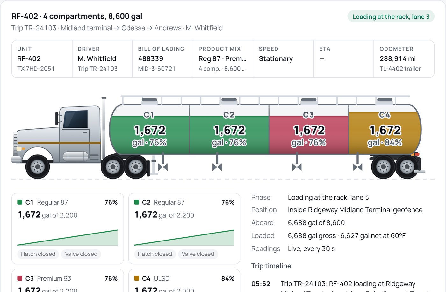This screenshot has height=292, width=446.
Task: Click Readings value 'Live, every 30 s'
Action: click(x=311, y=249)
